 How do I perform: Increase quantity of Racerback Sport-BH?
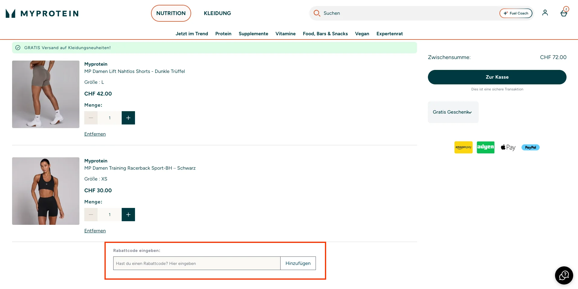point(128,215)
